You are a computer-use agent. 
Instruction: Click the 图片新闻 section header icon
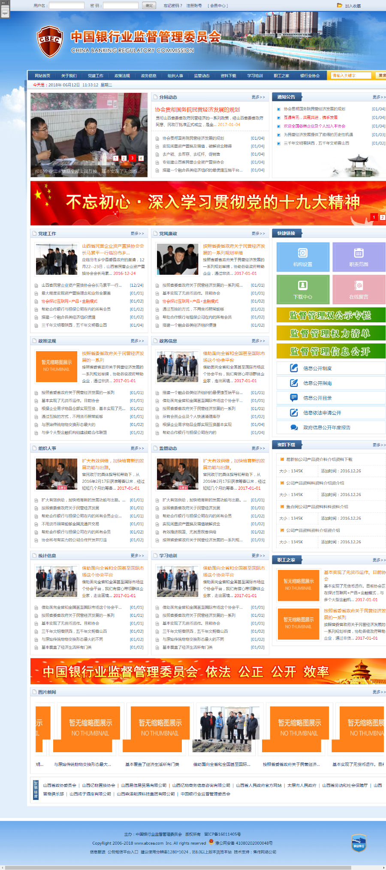coord(35,692)
